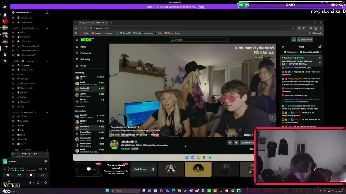
Task: Click Získej KICKs button
Action: [305, 40]
